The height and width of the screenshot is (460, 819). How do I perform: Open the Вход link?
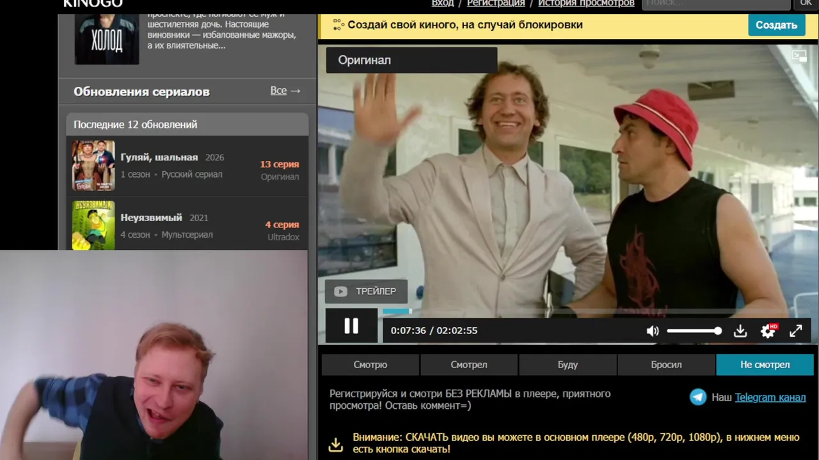pos(443,3)
